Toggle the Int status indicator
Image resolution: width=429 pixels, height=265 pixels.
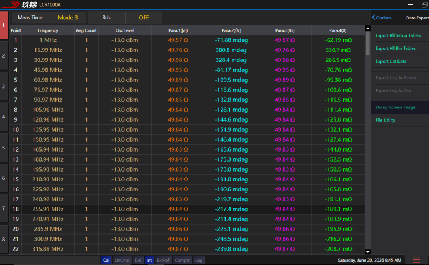(149, 260)
